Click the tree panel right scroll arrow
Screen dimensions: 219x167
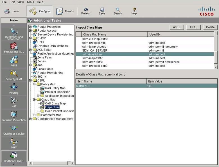point(72,163)
